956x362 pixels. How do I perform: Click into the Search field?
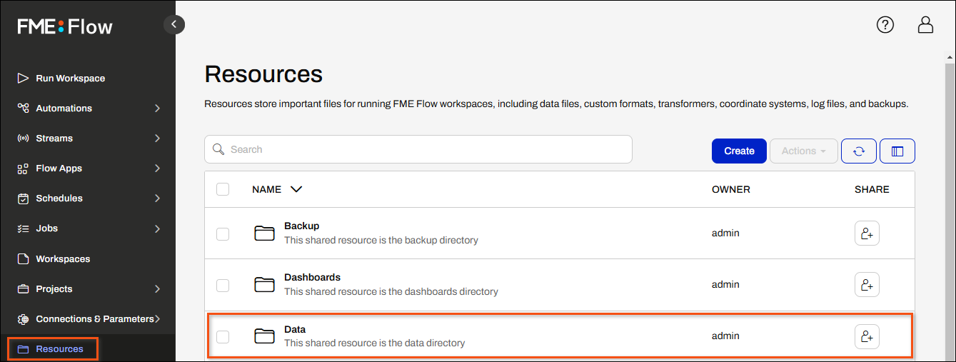tap(418, 150)
